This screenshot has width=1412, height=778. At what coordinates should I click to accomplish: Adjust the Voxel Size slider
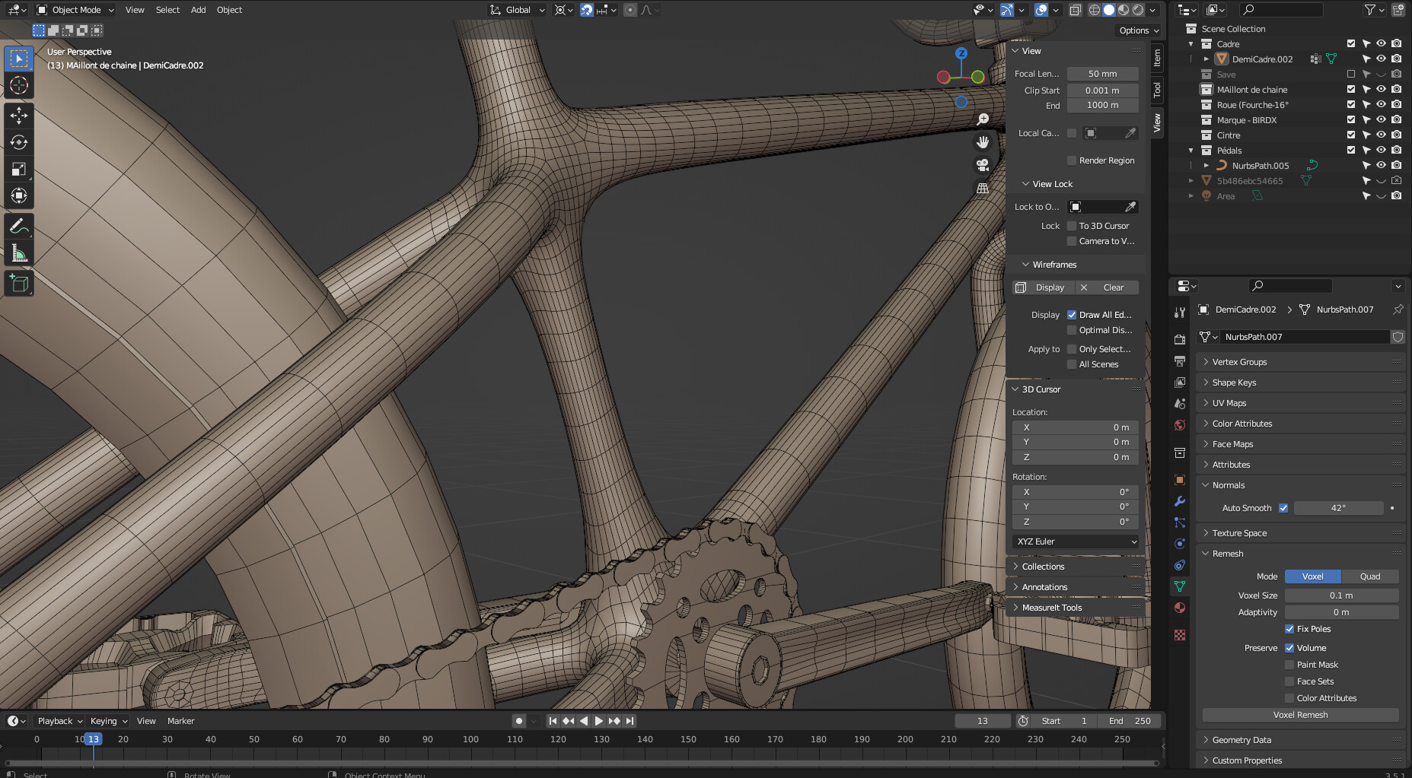[1341, 595]
